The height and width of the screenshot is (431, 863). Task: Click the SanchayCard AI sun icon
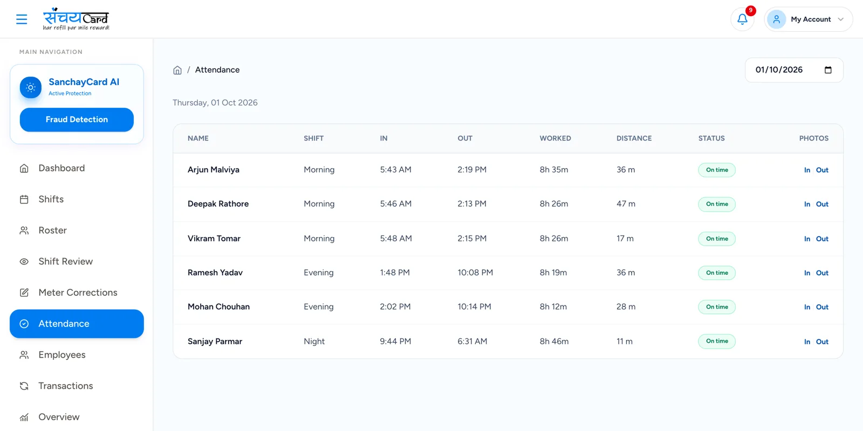point(31,87)
